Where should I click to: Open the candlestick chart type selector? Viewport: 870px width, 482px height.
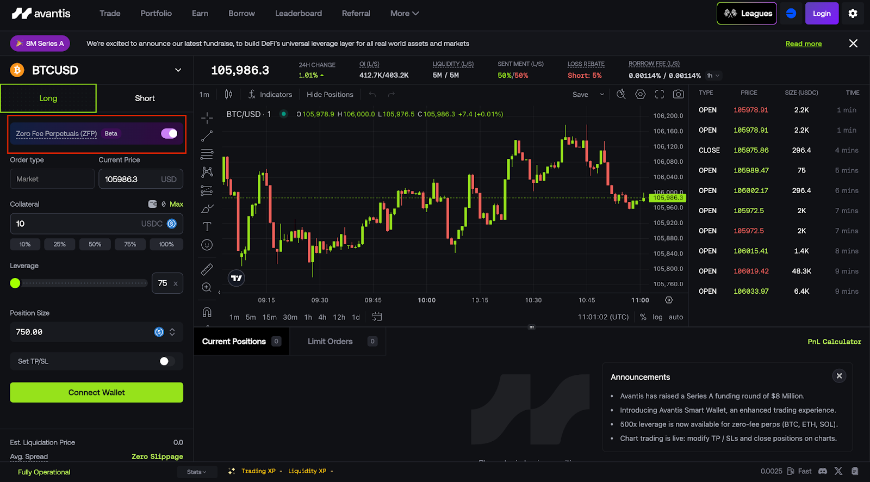(x=228, y=94)
